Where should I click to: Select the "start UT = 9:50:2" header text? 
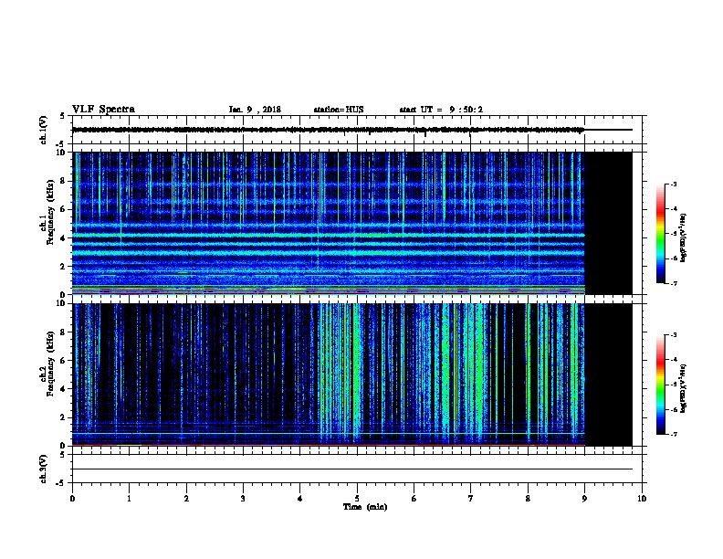pos(441,110)
